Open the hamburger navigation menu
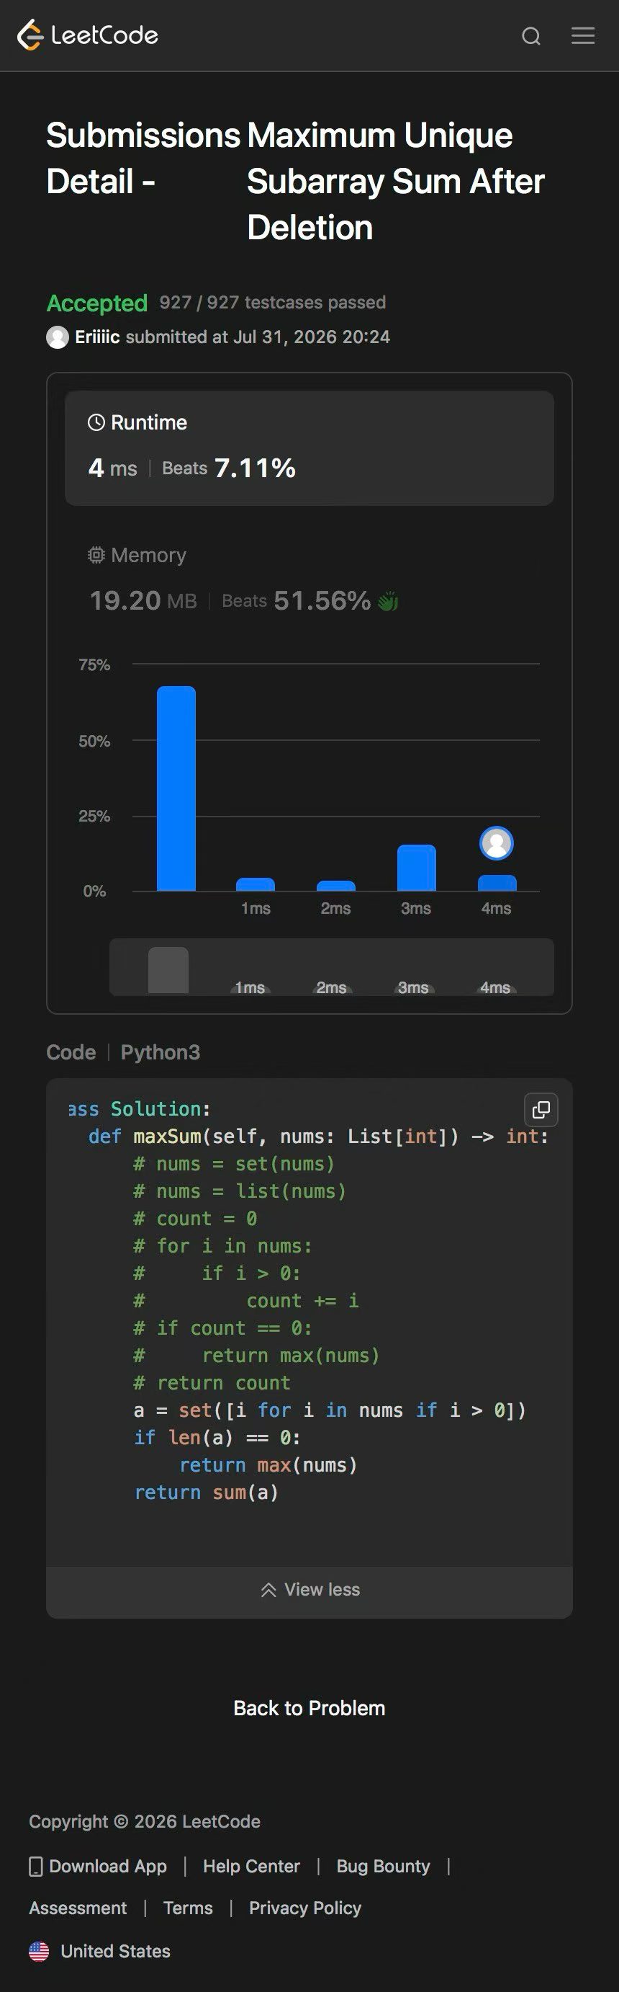 click(583, 35)
